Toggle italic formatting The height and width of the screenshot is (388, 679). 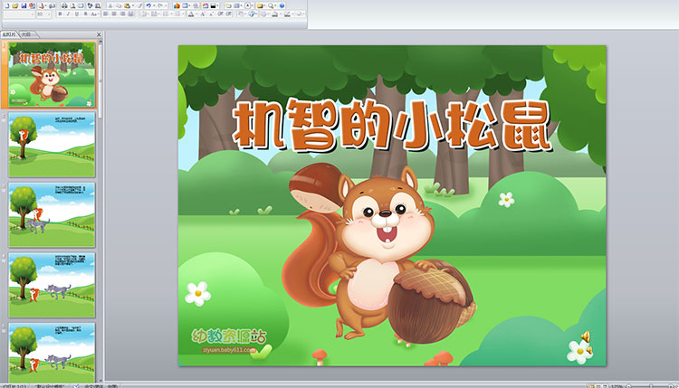[68, 15]
